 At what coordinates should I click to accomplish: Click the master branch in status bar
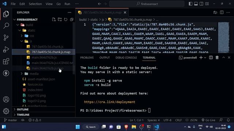coord(11,120)
